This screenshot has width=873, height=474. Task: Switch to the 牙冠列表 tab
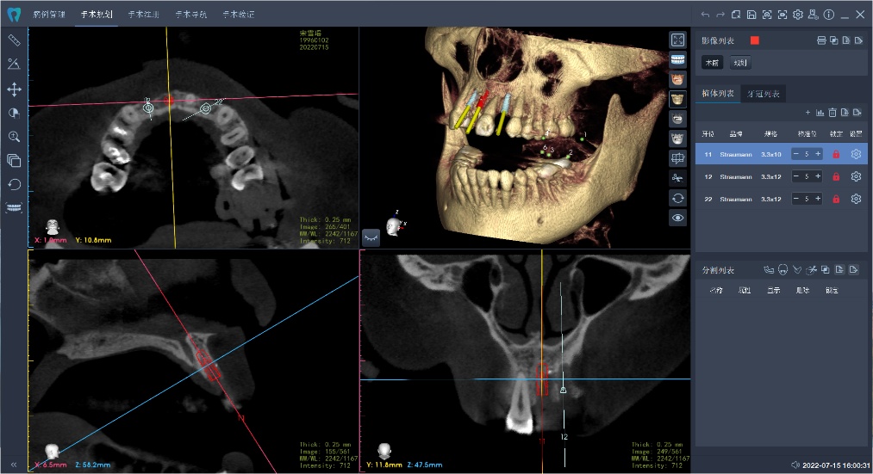pos(764,94)
